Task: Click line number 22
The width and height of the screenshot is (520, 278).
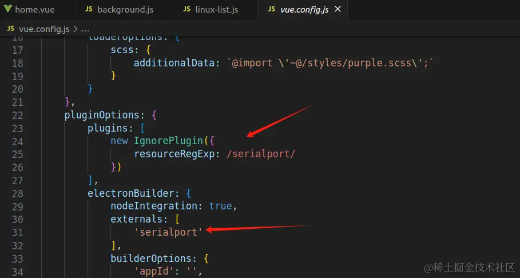Action: point(17,115)
